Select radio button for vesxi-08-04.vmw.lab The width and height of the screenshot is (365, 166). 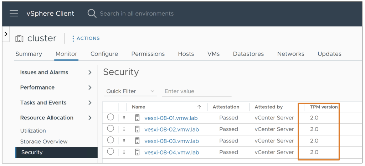pyautogui.click(x=110, y=152)
